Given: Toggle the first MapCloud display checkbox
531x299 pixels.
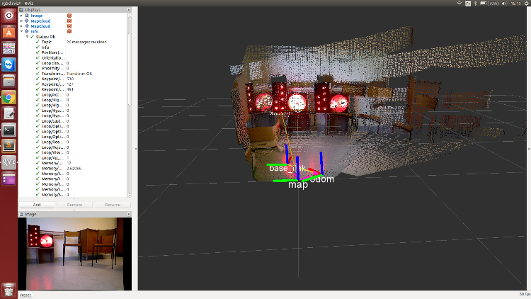Looking at the screenshot, I should point(69,21).
